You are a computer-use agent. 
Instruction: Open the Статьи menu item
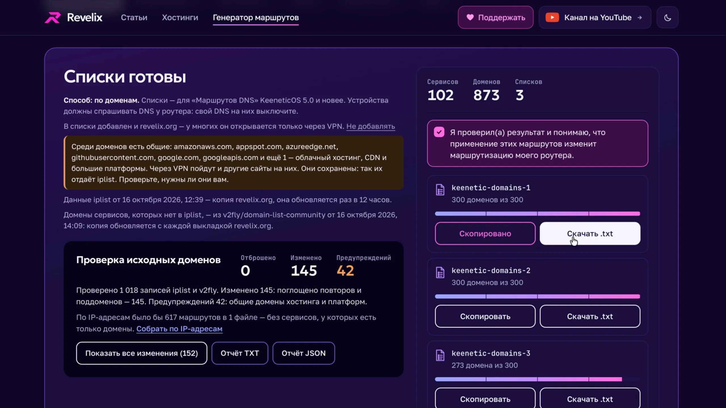pos(134,18)
